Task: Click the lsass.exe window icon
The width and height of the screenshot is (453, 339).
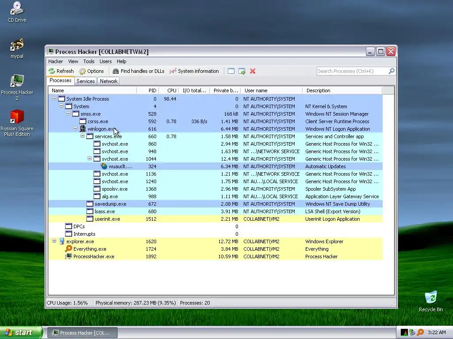Action: 90,211
